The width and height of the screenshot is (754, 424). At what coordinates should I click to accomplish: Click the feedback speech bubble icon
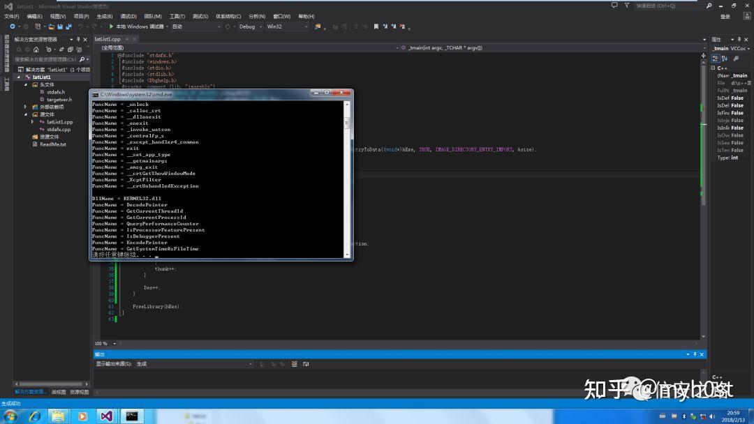tap(614, 5)
